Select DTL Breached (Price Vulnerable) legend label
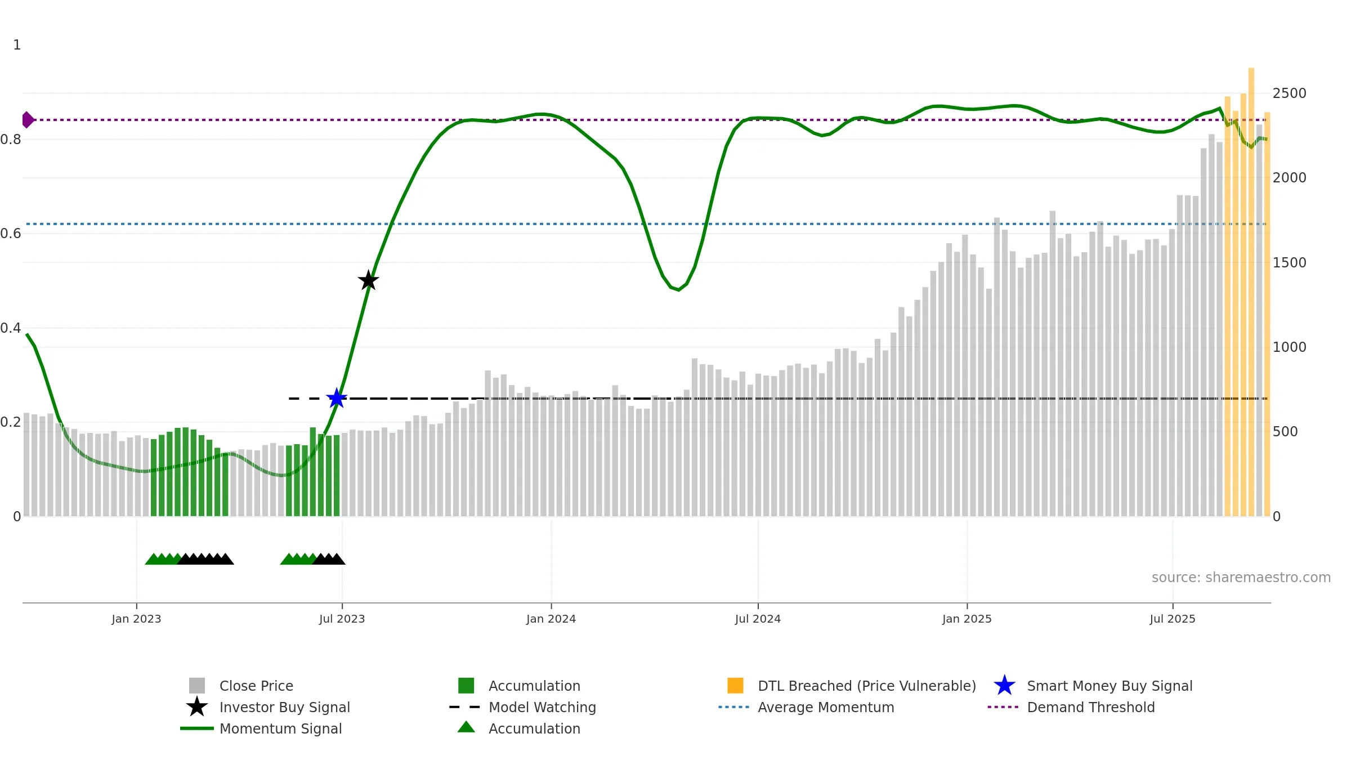The image size is (1351, 760). coord(867,686)
